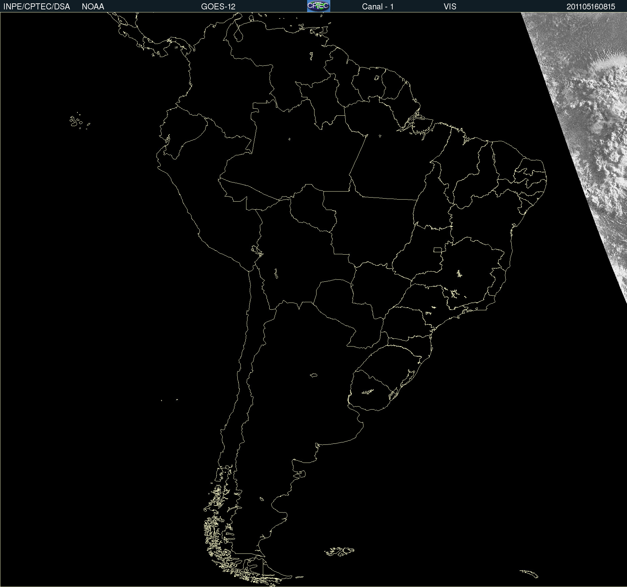Screen dimensions: 627x587
Task: Select the INPE/CPTEC/DSA header text
Action: tap(37, 7)
